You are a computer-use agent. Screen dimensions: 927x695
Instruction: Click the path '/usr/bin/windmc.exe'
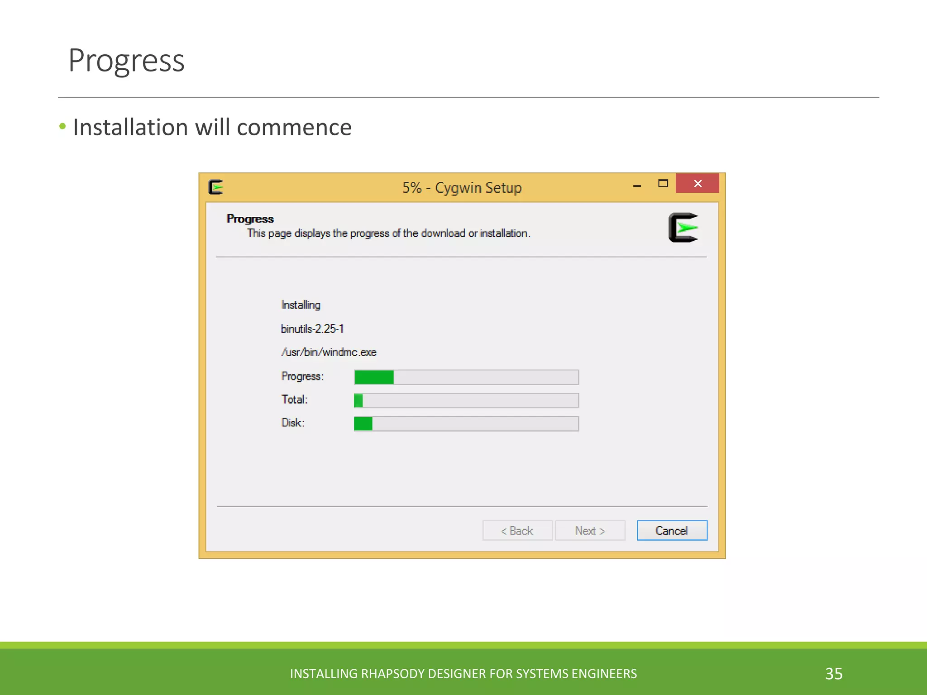[x=329, y=352]
